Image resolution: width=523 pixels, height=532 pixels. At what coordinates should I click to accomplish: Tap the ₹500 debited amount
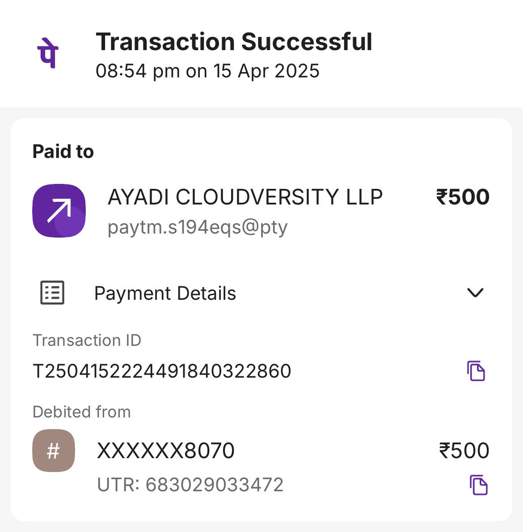click(464, 451)
